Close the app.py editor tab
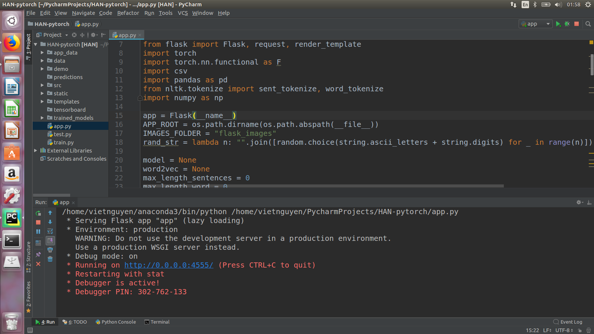The image size is (594, 334). [x=140, y=35]
